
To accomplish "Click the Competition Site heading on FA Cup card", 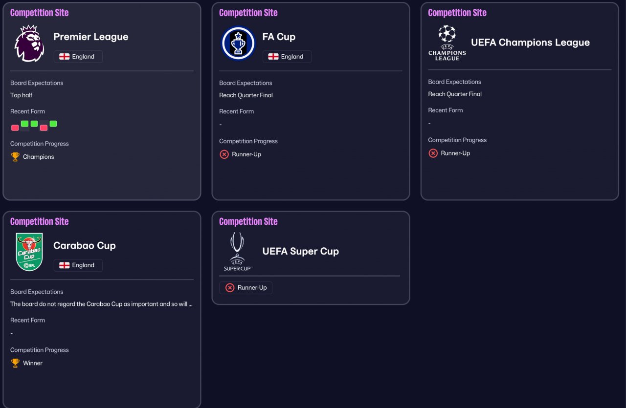I will (248, 13).
